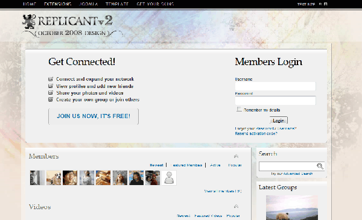Open the Extensions menu item

click(58, 4)
